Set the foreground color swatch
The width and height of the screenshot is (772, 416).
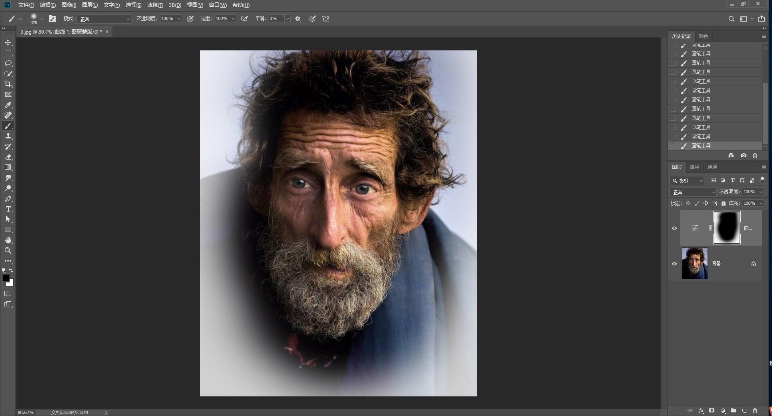tap(6, 278)
